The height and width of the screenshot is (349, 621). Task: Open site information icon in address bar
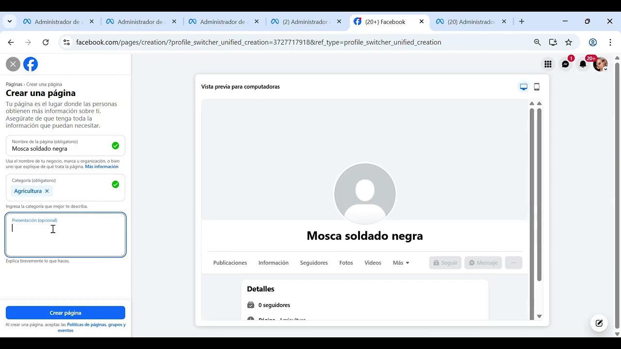(x=66, y=42)
